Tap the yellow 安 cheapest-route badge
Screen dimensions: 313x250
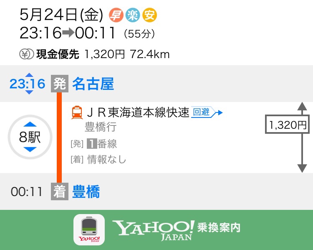(149, 15)
